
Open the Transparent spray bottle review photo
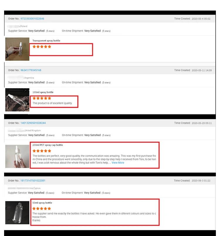point(17,49)
